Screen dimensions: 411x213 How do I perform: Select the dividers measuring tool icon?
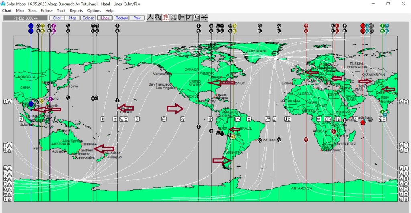click(150, 18)
